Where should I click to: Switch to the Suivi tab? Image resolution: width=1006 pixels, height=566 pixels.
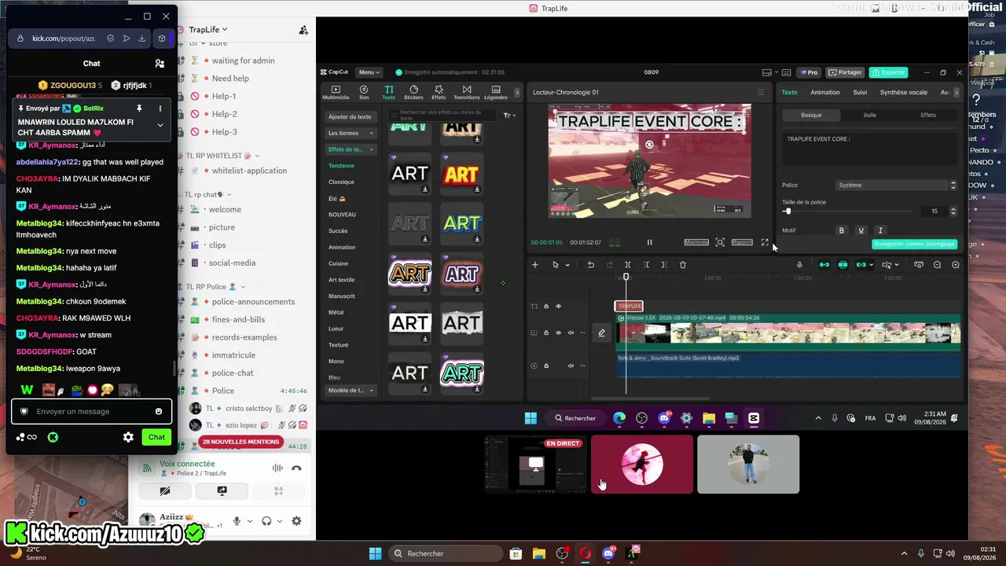(x=860, y=92)
